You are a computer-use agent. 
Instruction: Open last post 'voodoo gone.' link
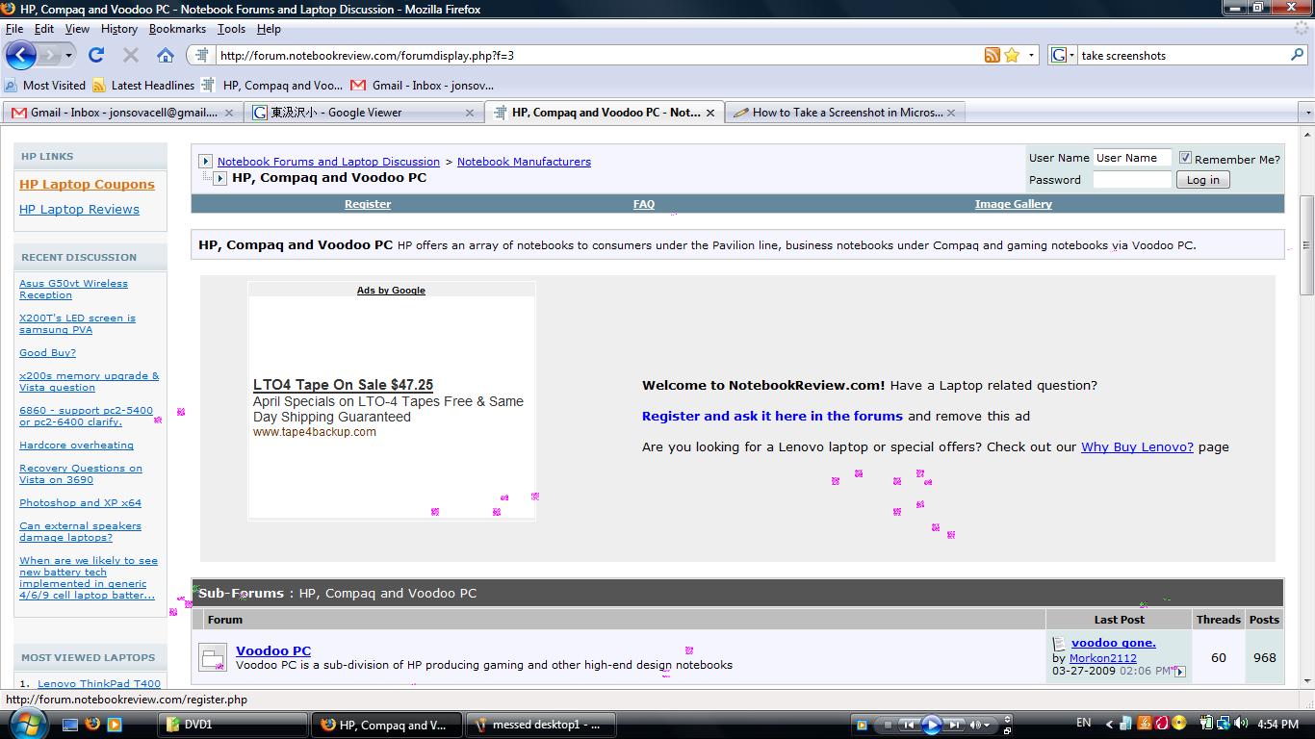[1114, 643]
